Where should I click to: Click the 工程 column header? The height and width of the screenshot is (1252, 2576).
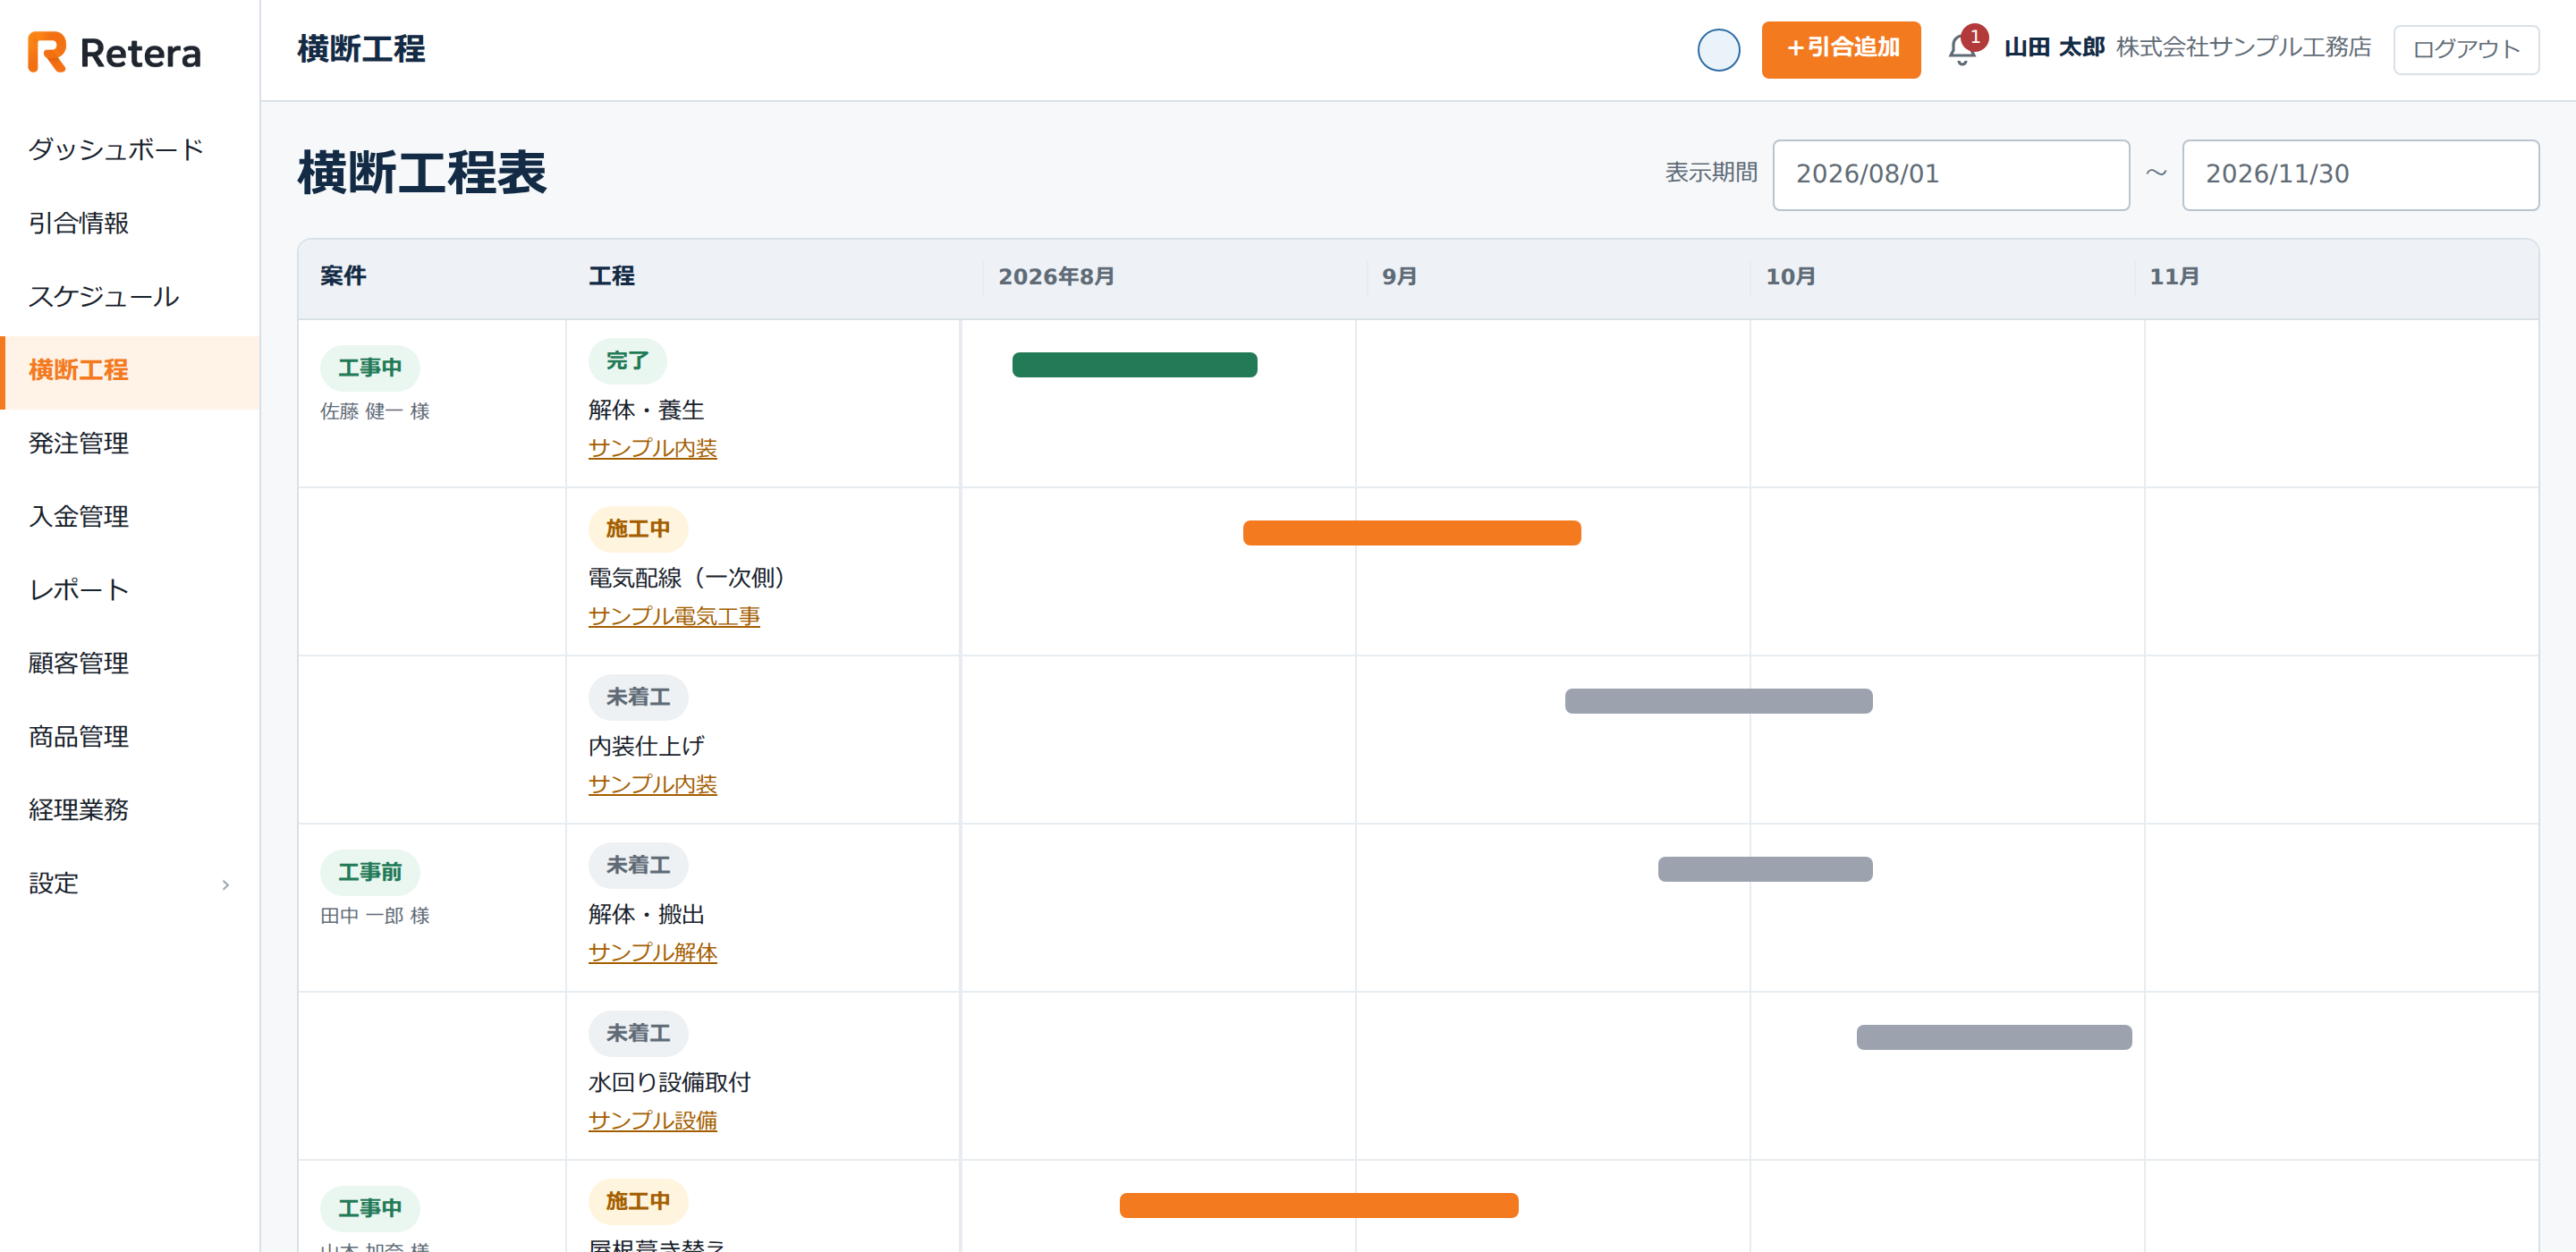pyautogui.click(x=611, y=276)
